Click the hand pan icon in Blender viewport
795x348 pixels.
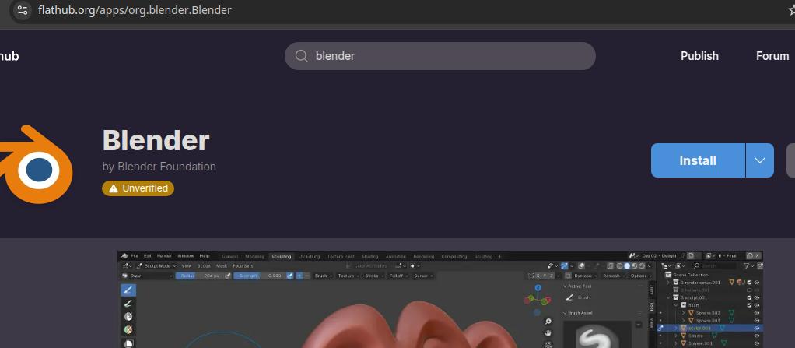[548, 333]
